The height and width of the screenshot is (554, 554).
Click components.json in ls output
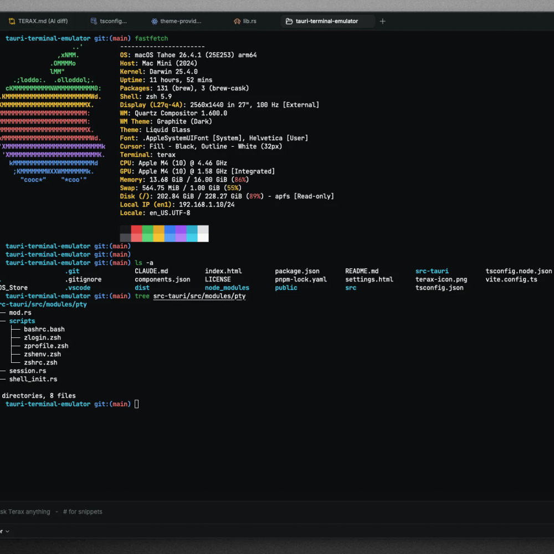tap(162, 279)
